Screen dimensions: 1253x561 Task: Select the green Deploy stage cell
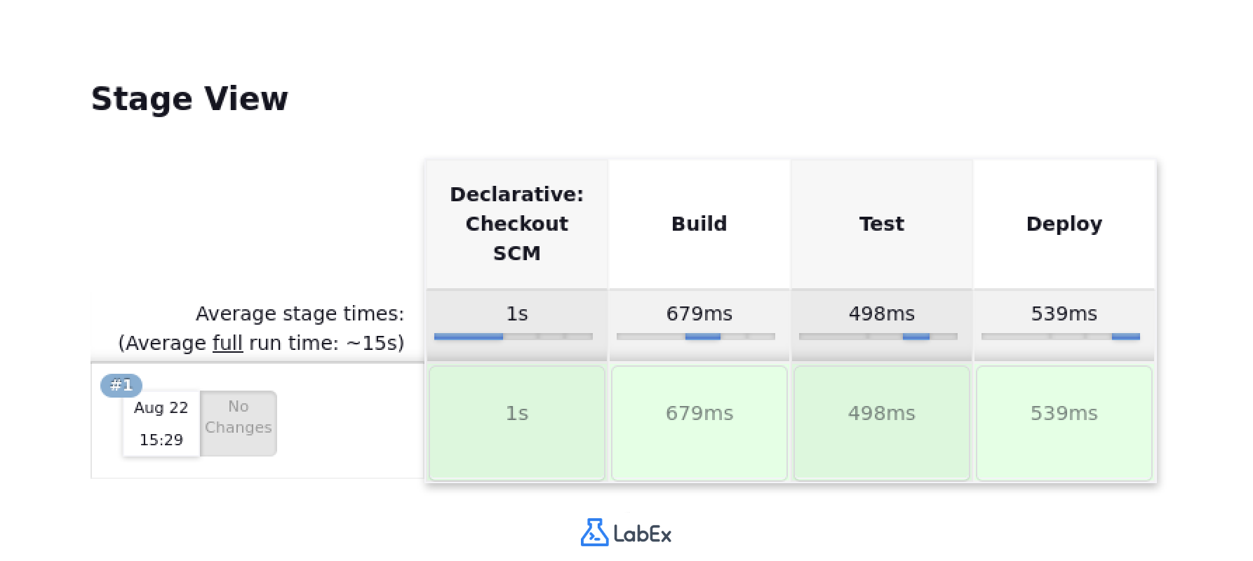[1064, 421]
